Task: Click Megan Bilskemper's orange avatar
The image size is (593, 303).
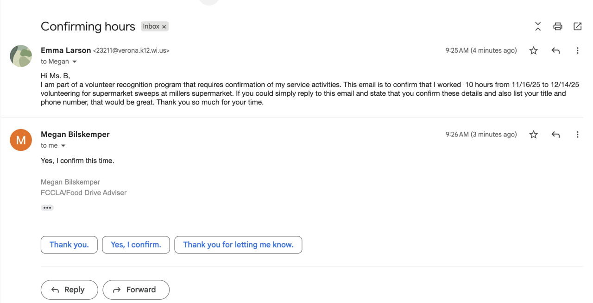Action: point(21,140)
